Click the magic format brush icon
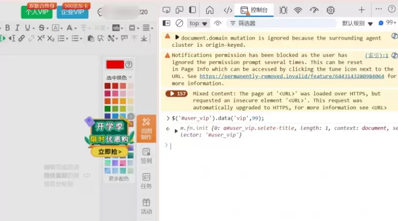The image size is (398, 221). pos(111,38)
